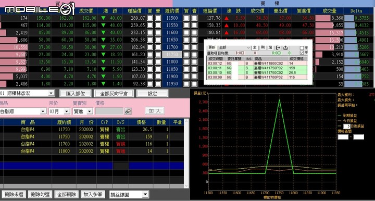Click positions table scrollbar up arrow
The height and width of the screenshot is (201, 375).
(186, 121)
